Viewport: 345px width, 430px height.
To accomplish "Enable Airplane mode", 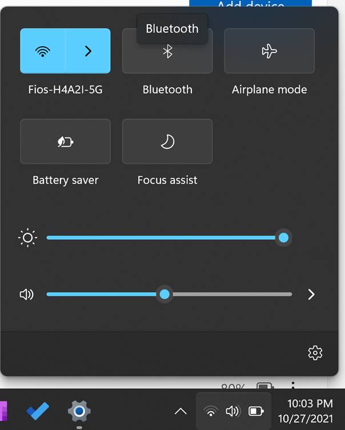I will 269,51.
